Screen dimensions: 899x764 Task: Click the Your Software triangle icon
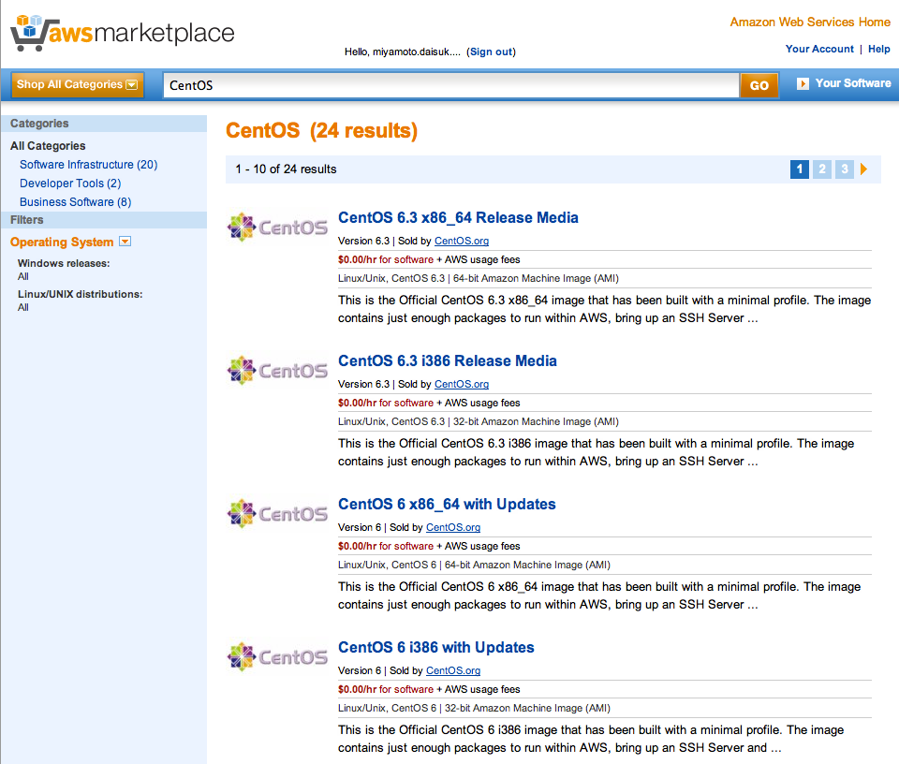[803, 83]
